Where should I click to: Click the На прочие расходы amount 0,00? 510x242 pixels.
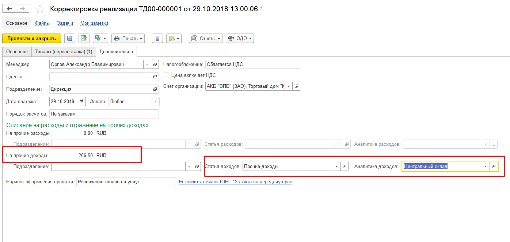coord(88,133)
